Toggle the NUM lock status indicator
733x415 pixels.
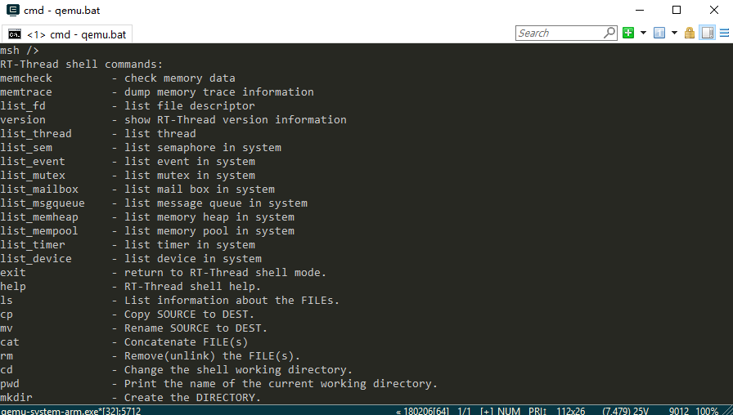[x=509, y=411]
